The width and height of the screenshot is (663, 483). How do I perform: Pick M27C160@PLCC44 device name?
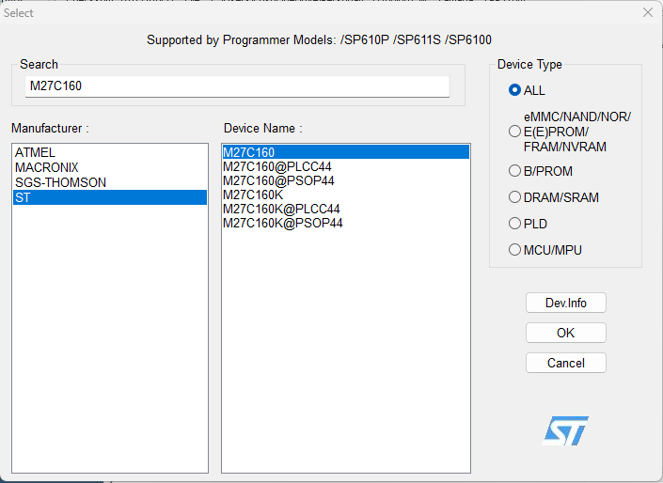[277, 166]
